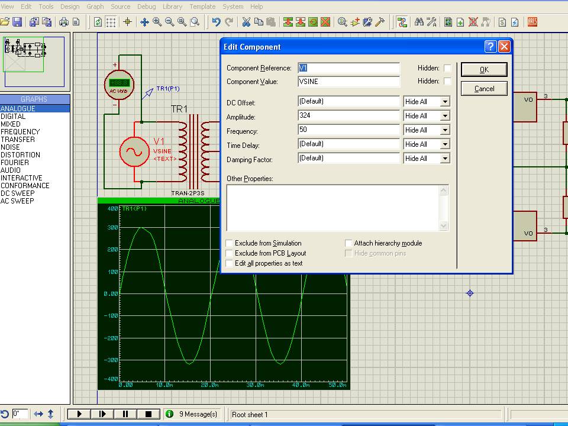The height and width of the screenshot is (426, 568).
Task: Open the Debug menu
Action: [x=146, y=7]
